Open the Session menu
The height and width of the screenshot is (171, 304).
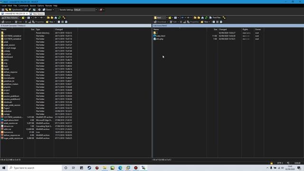pos(33,6)
